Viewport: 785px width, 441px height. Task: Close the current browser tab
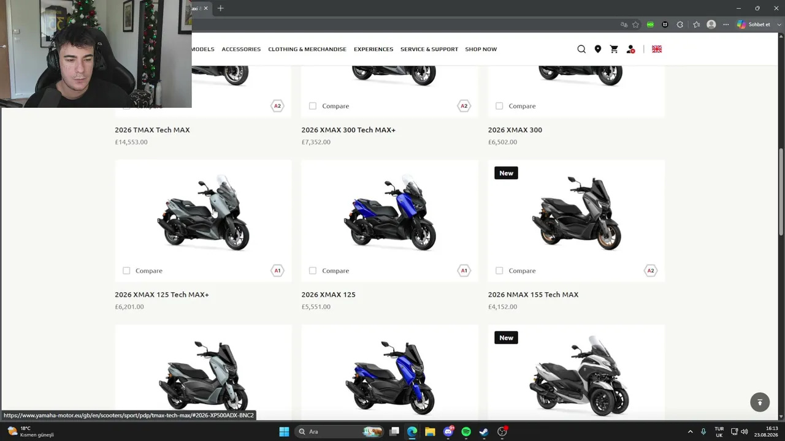click(206, 8)
